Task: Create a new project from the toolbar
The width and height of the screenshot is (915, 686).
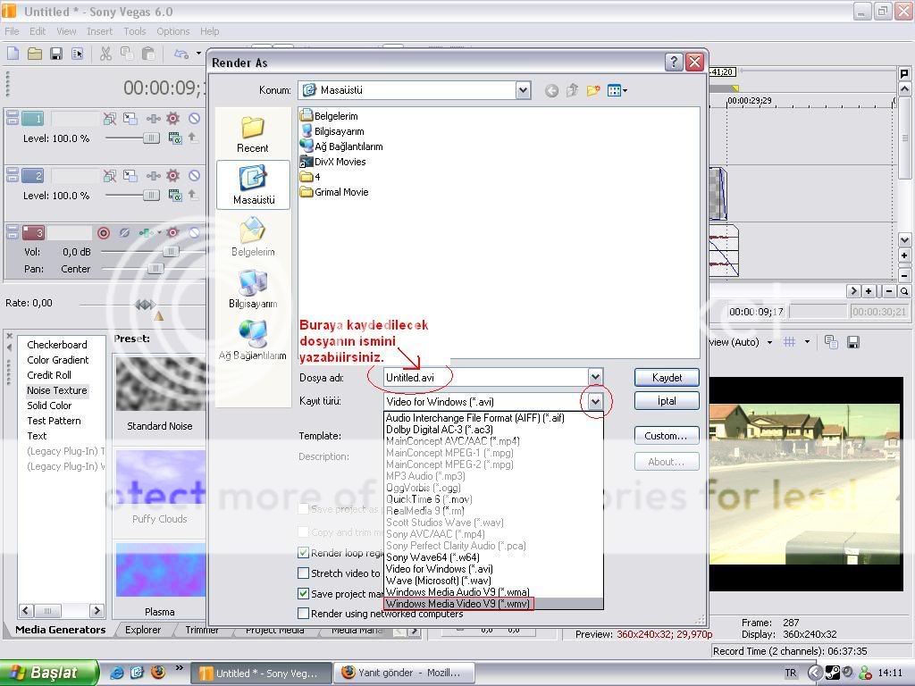Action: pos(13,54)
